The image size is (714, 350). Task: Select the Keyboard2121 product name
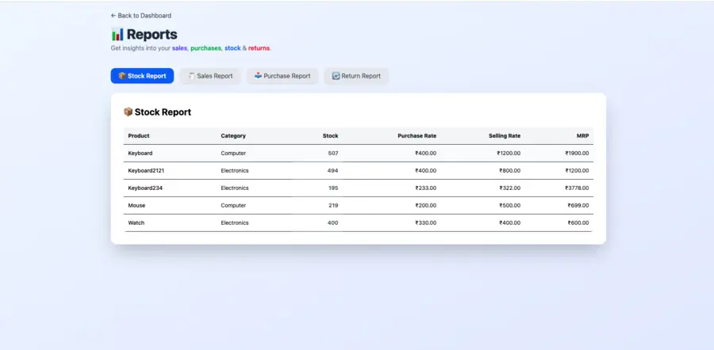[146, 170]
